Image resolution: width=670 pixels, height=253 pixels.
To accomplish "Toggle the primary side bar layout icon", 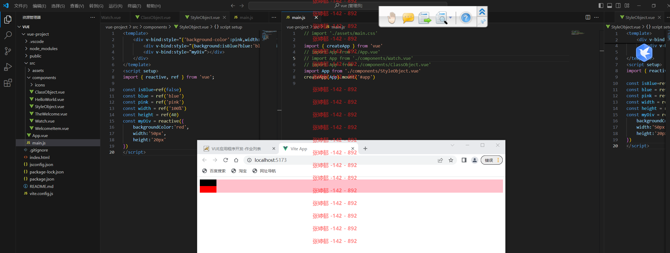I will [x=601, y=6].
